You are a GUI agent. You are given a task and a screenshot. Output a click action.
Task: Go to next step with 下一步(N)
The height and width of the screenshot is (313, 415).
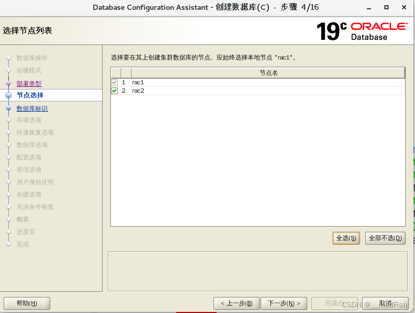coord(284,303)
